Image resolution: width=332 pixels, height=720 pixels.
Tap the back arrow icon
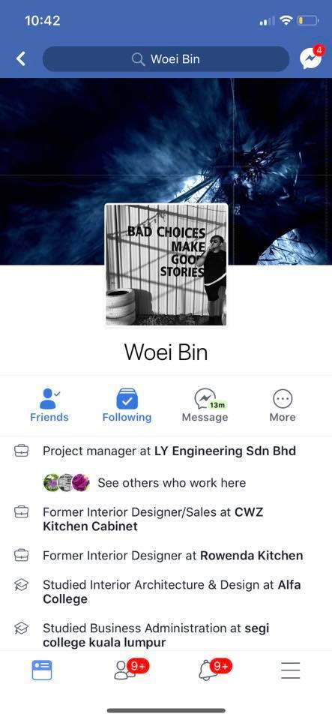pyautogui.click(x=21, y=58)
